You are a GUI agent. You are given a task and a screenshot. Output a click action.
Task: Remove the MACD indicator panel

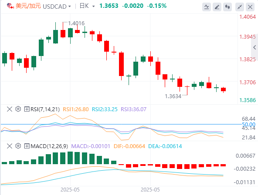coord(10,146)
